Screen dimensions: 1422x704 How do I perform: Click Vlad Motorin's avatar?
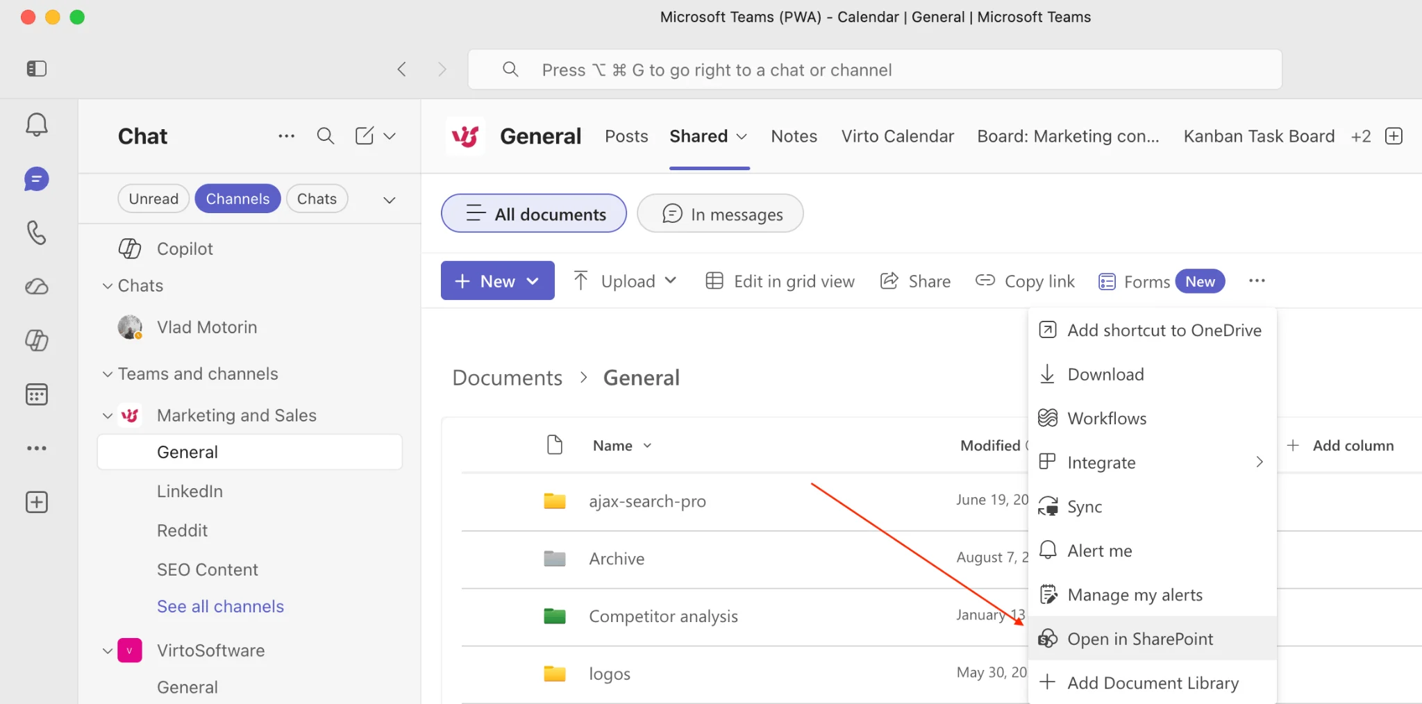click(x=130, y=327)
